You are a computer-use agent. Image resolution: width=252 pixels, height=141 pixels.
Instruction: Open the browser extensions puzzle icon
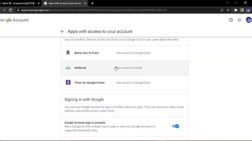(x=235, y=10)
